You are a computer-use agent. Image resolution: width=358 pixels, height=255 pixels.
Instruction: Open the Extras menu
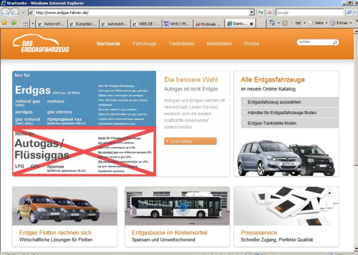[341, 23]
